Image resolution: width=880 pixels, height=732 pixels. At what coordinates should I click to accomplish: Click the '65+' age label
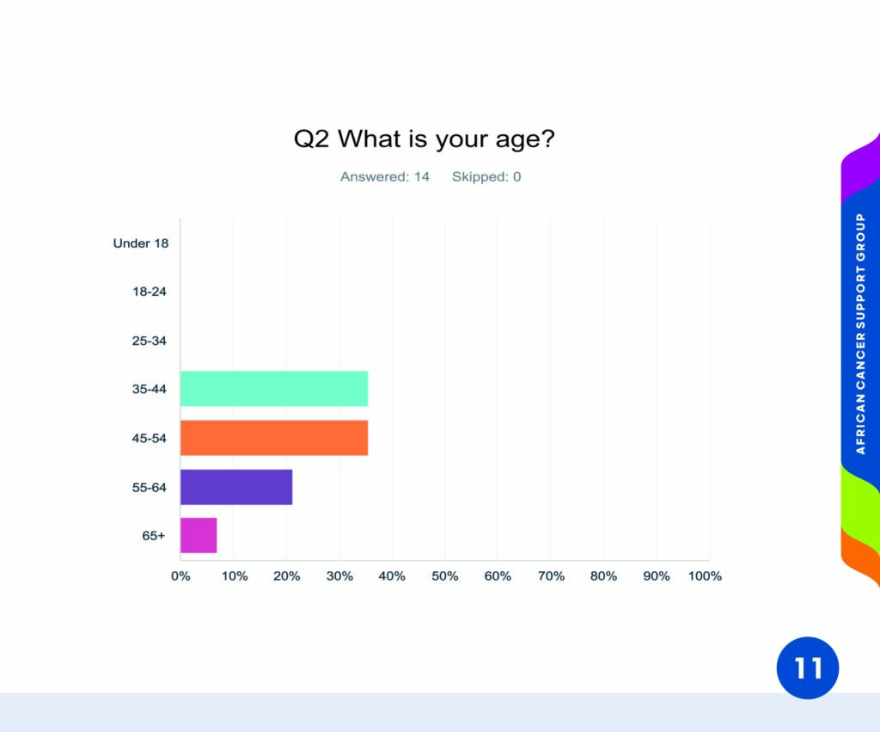pyautogui.click(x=154, y=535)
